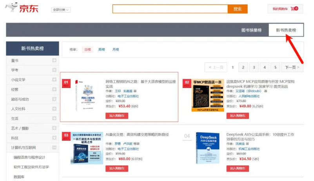Select 数据库 subcategory
This screenshot has height=181, width=314.
(x=19, y=177)
